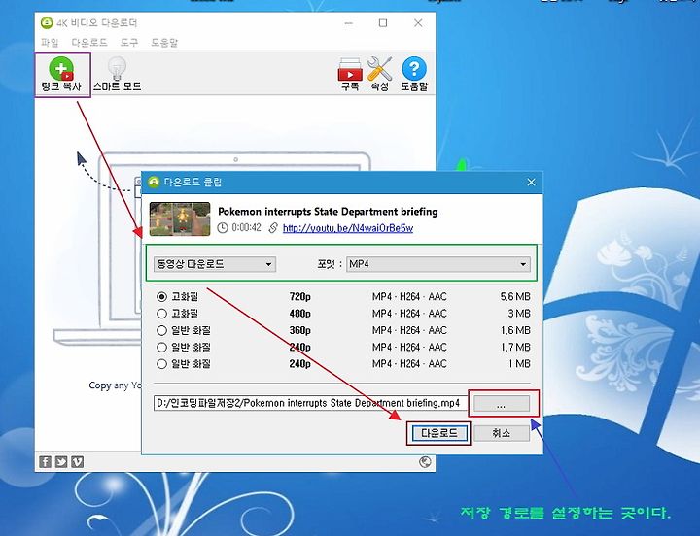This screenshot has height=536, width=700.
Task: Open the MP4 format dropdown
Action: click(438, 264)
